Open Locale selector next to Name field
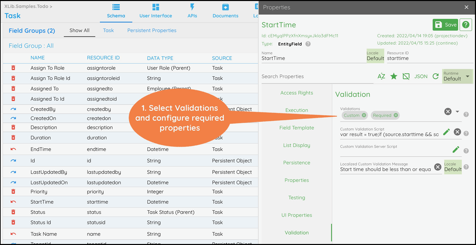Image resolution: width=476 pixels, height=245 pixels. [x=375, y=56]
